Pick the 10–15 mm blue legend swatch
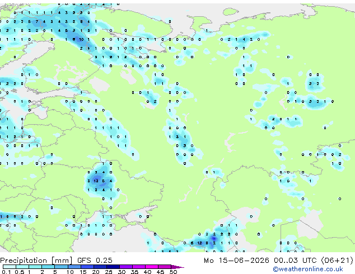The width and height of the screenshot is (355, 274). coord(74,267)
